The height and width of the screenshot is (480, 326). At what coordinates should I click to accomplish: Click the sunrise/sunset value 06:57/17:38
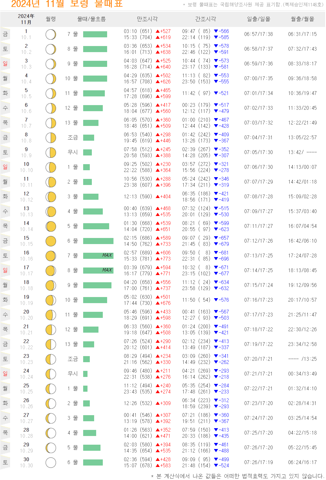258,34
